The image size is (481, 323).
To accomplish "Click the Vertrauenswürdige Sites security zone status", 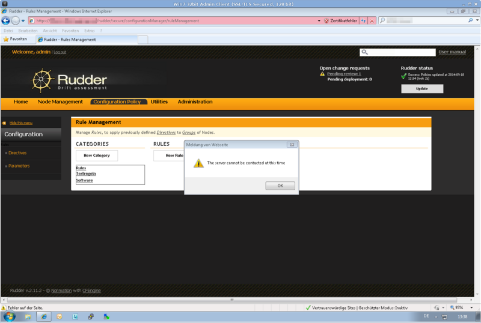I will click(x=357, y=307).
